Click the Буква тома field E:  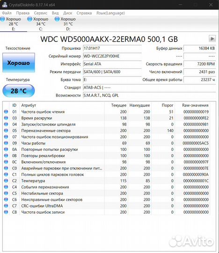112,80
